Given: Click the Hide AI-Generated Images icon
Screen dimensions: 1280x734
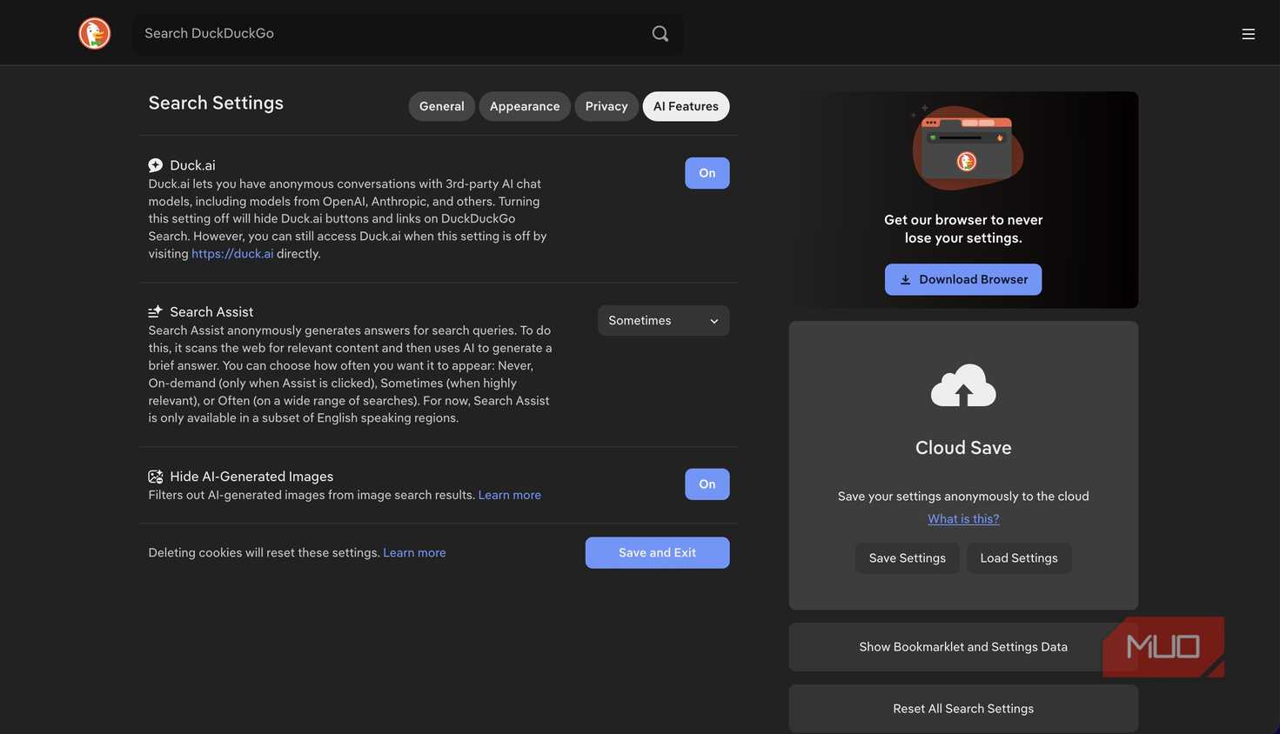Looking at the screenshot, I should [x=156, y=477].
